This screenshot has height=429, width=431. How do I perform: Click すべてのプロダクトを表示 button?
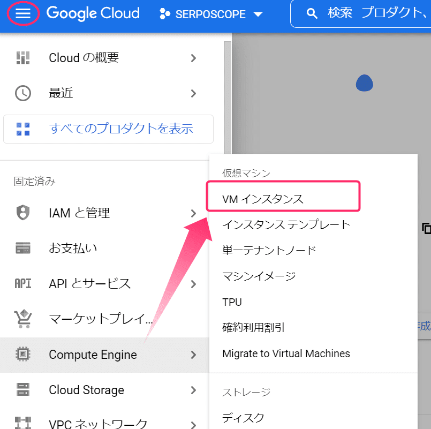[108, 129]
